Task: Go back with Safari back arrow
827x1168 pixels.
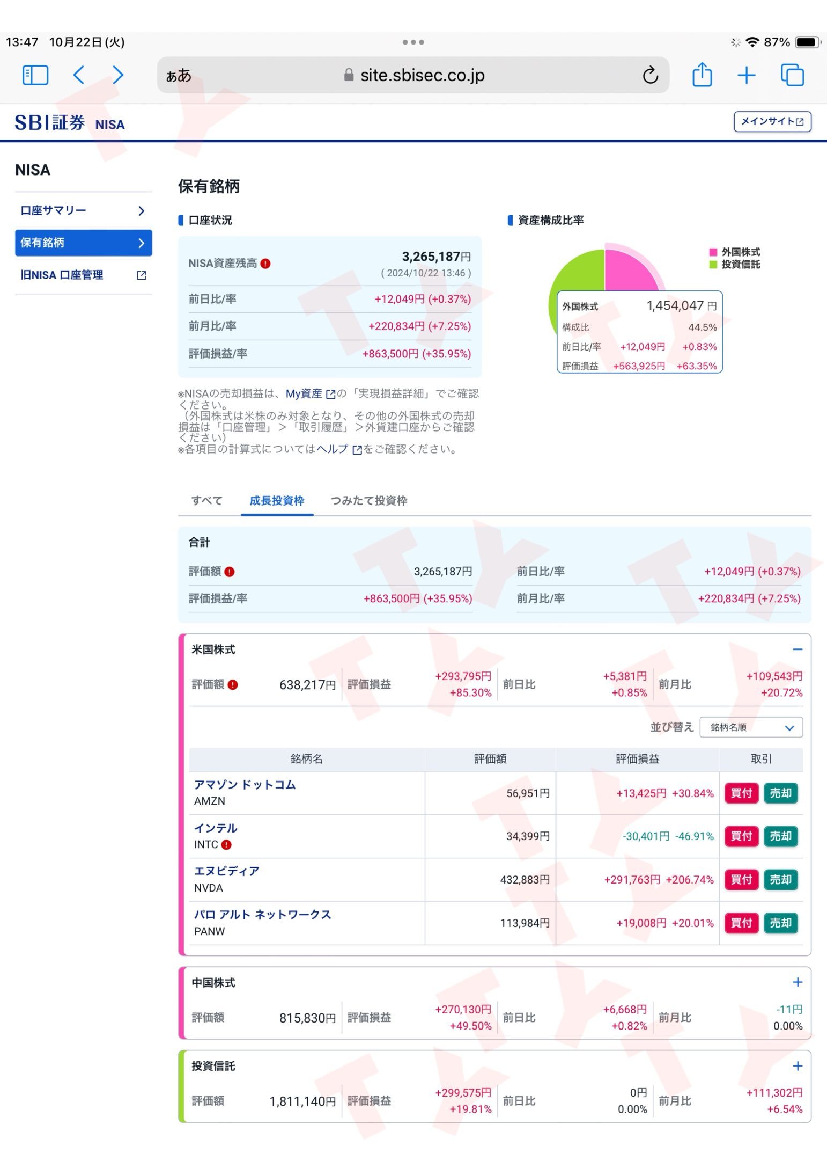Action: 79,75
